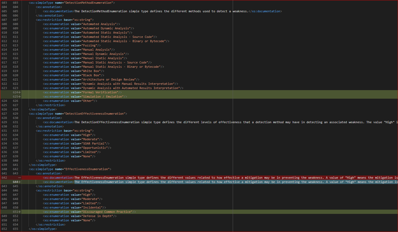Viewport: 398px width, 232px height.
Task: Click the plus marker next to line 624
Action: 19,92
